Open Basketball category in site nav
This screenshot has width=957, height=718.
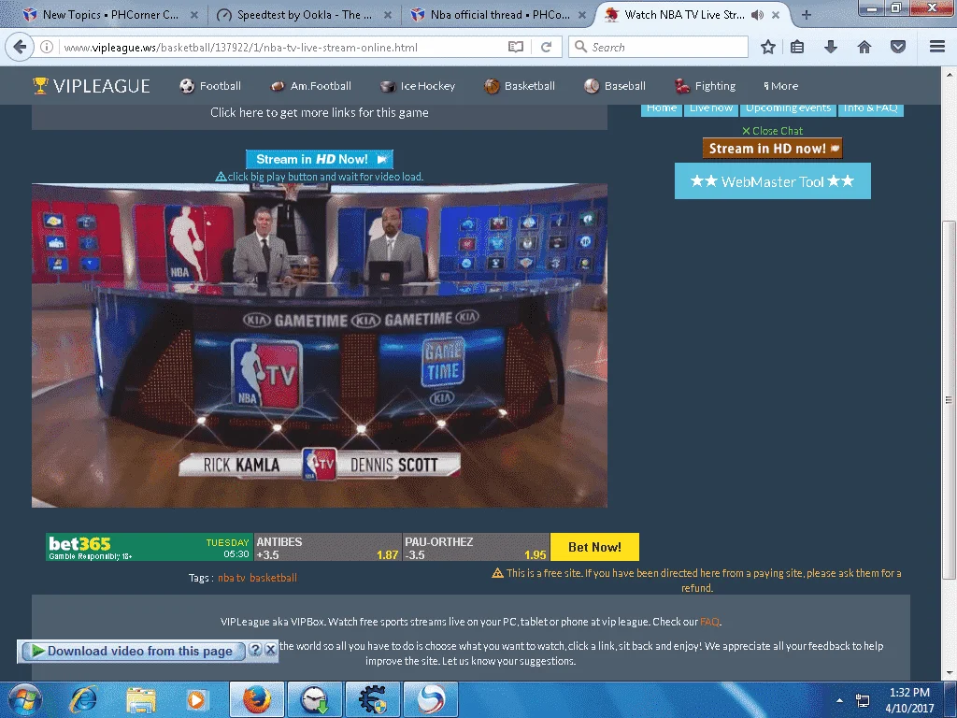[520, 86]
